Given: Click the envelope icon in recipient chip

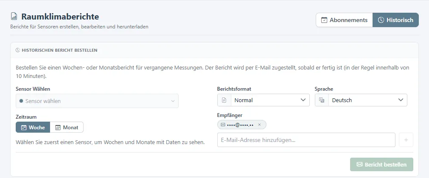Looking at the screenshot, I should (223, 125).
